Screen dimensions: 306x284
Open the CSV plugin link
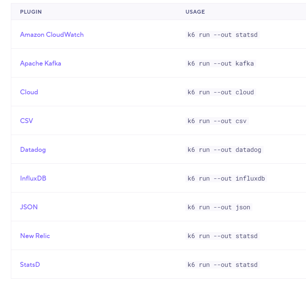[x=27, y=121]
